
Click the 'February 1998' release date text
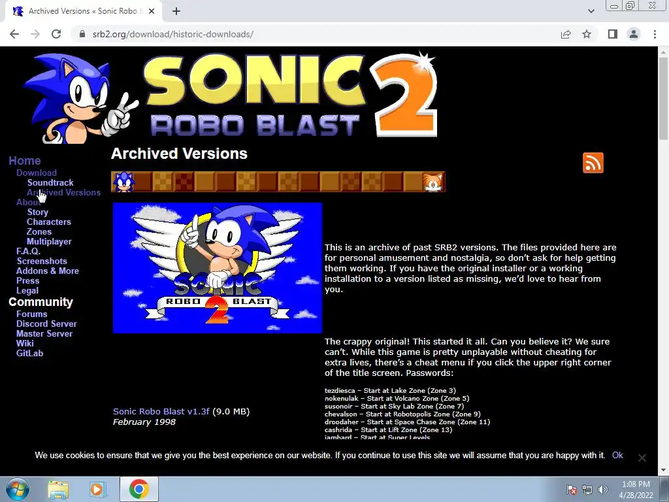(x=144, y=422)
